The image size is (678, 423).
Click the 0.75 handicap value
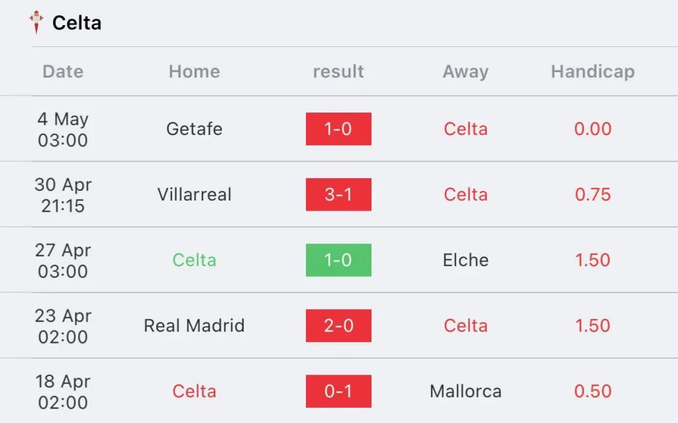[593, 195]
